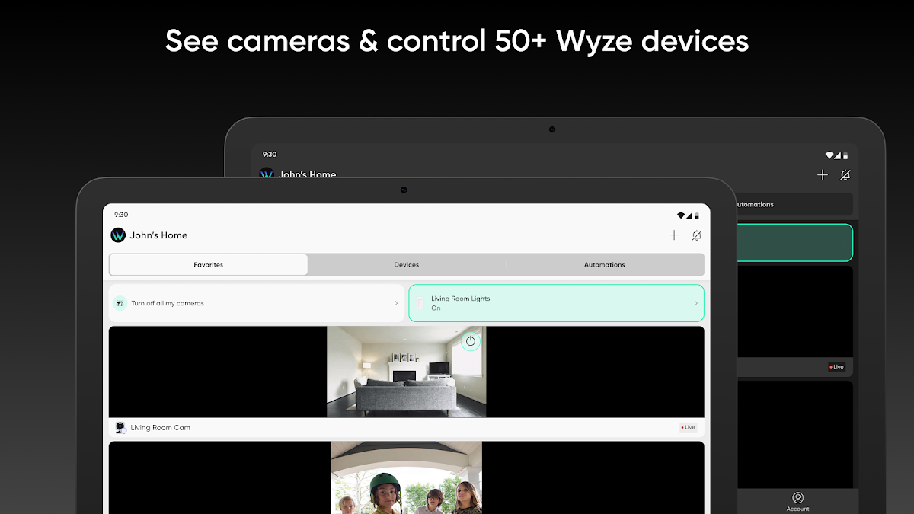
Task: Toggle the notification mute bell on light tablet
Action: click(x=696, y=235)
